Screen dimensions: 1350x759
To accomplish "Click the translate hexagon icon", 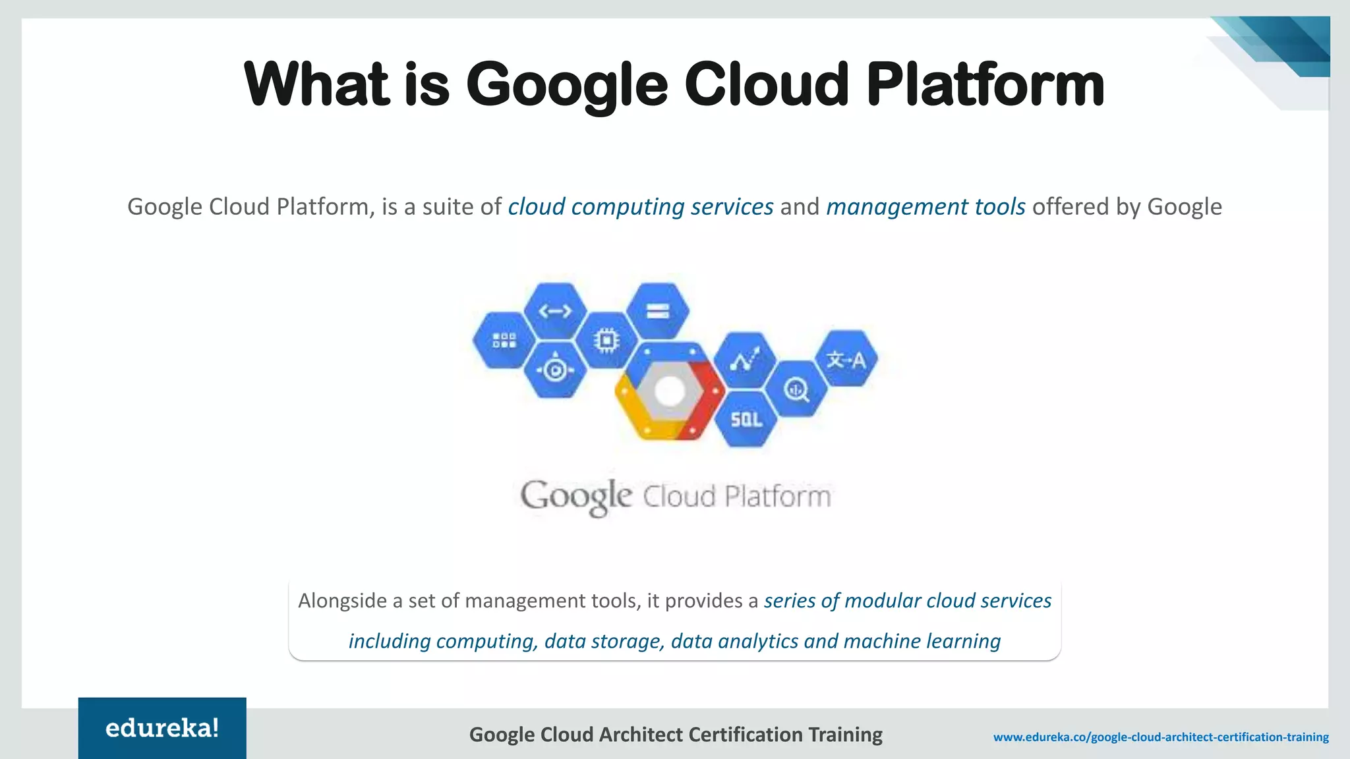I will [846, 359].
